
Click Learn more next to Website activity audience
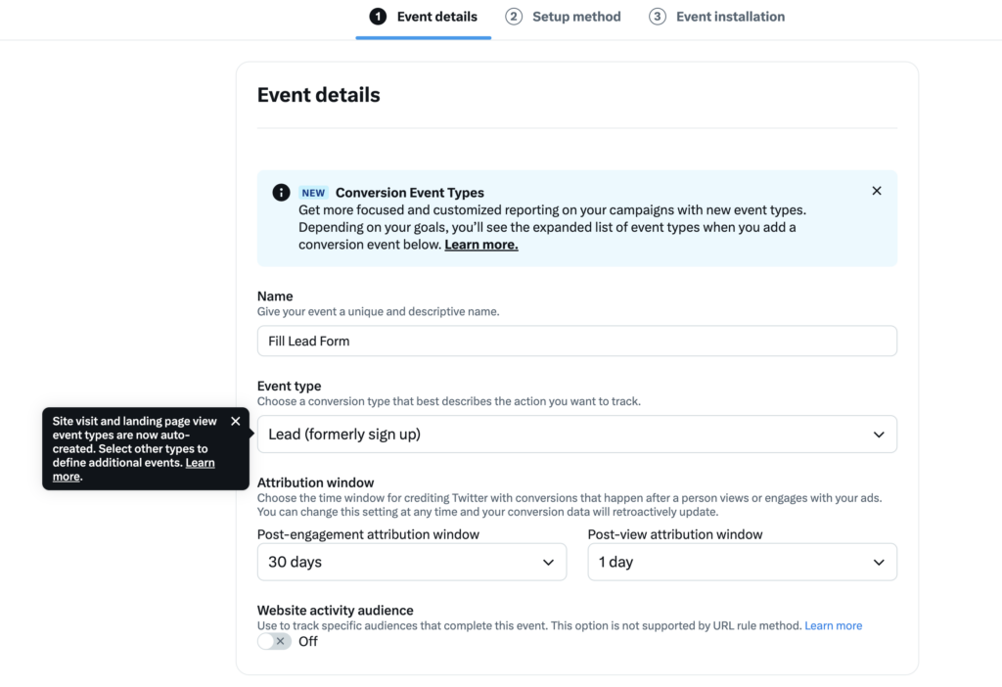click(833, 625)
